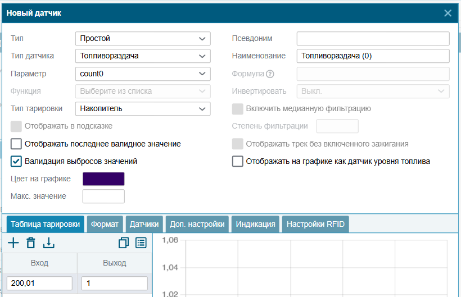Open the Инвертировать dropdown

tap(373, 92)
